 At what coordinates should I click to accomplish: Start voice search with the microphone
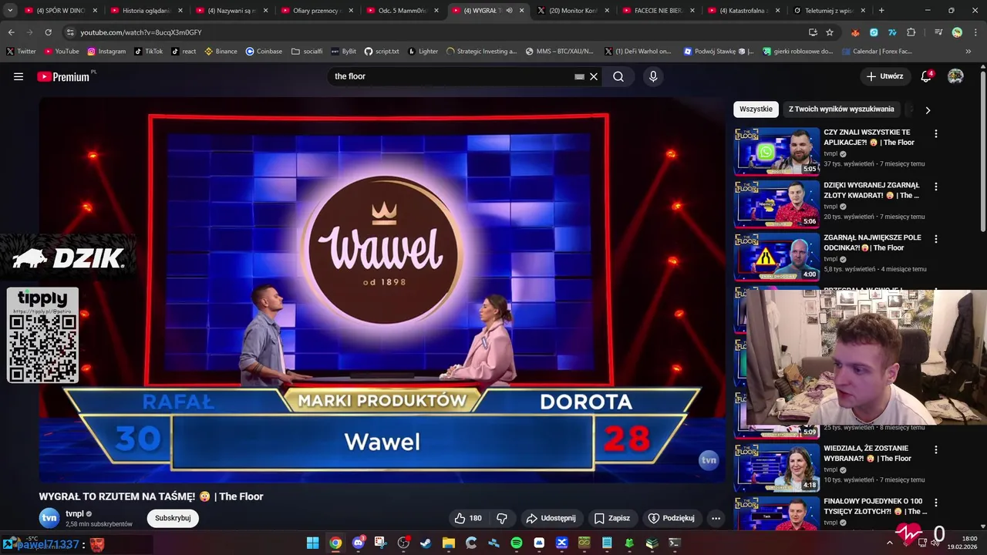[x=653, y=76]
